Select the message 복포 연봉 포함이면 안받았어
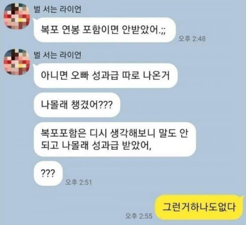 tap(104, 30)
